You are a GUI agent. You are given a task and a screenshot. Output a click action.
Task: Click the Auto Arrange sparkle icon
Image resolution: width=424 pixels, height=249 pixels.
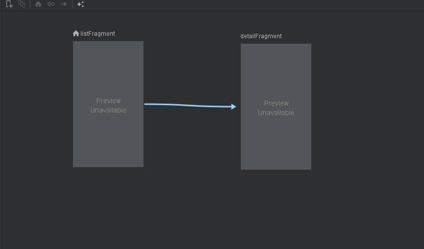[80, 4]
